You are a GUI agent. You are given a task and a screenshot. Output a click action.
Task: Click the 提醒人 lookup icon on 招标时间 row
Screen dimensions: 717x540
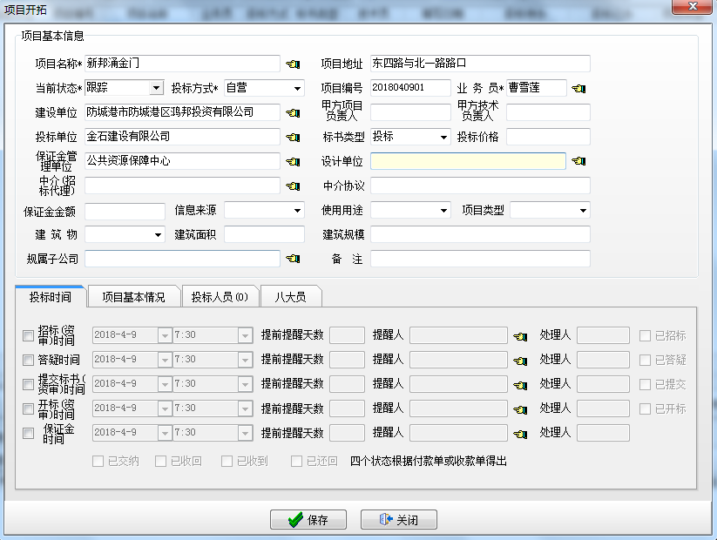pyautogui.click(x=519, y=335)
